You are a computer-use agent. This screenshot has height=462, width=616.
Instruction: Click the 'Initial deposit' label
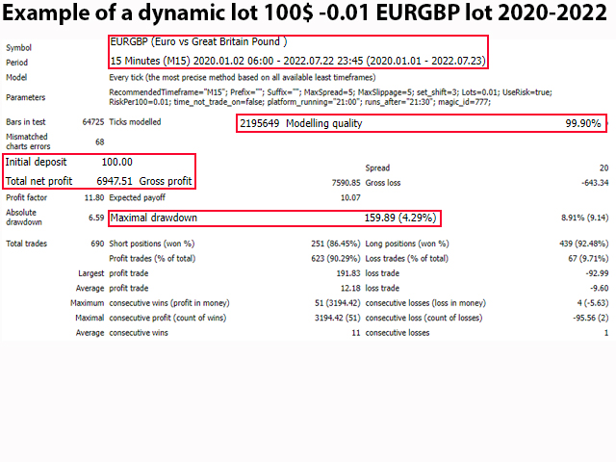click(x=36, y=162)
